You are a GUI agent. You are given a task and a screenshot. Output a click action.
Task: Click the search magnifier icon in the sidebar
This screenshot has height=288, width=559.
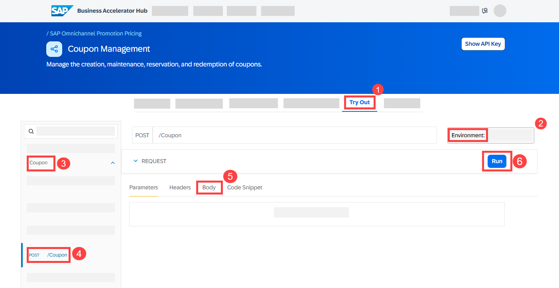[x=31, y=131]
